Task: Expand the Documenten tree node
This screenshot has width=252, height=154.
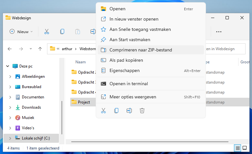Action: [x=10, y=97]
